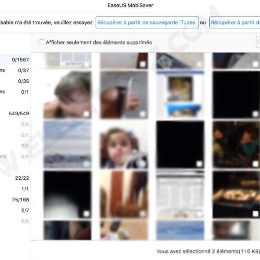This screenshot has width=260, height=260.
Task: Open the candle lights night photo thumbnail
Action: coord(236,195)
